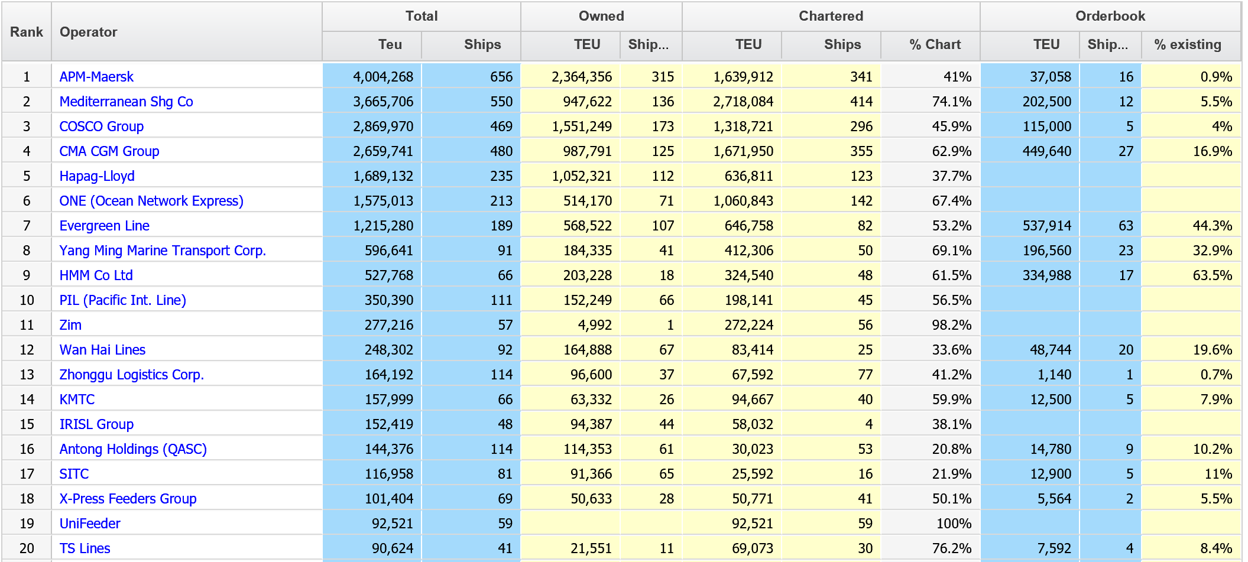
Task: Click the COSCO Group operator link
Action: 102,126
